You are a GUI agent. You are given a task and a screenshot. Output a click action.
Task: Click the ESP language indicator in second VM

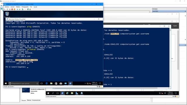[x=165, y=93]
